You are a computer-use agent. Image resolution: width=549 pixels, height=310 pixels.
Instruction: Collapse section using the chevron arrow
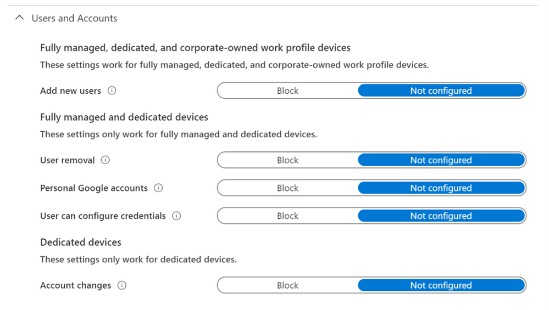tap(20, 18)
